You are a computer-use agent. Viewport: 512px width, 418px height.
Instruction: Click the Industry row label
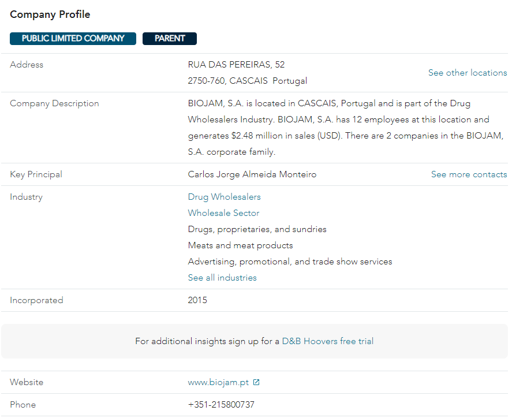(x=26, y=197)
